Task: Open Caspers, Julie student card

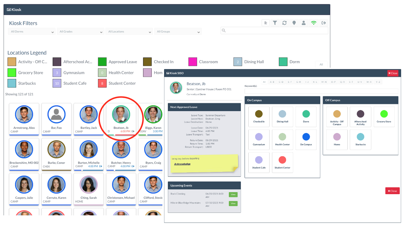Action: (24, 189)
